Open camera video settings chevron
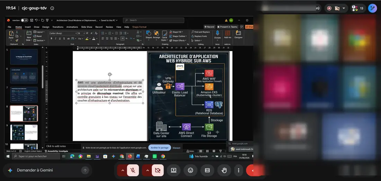This screenshot has width=381, height=181. point(148,170)
